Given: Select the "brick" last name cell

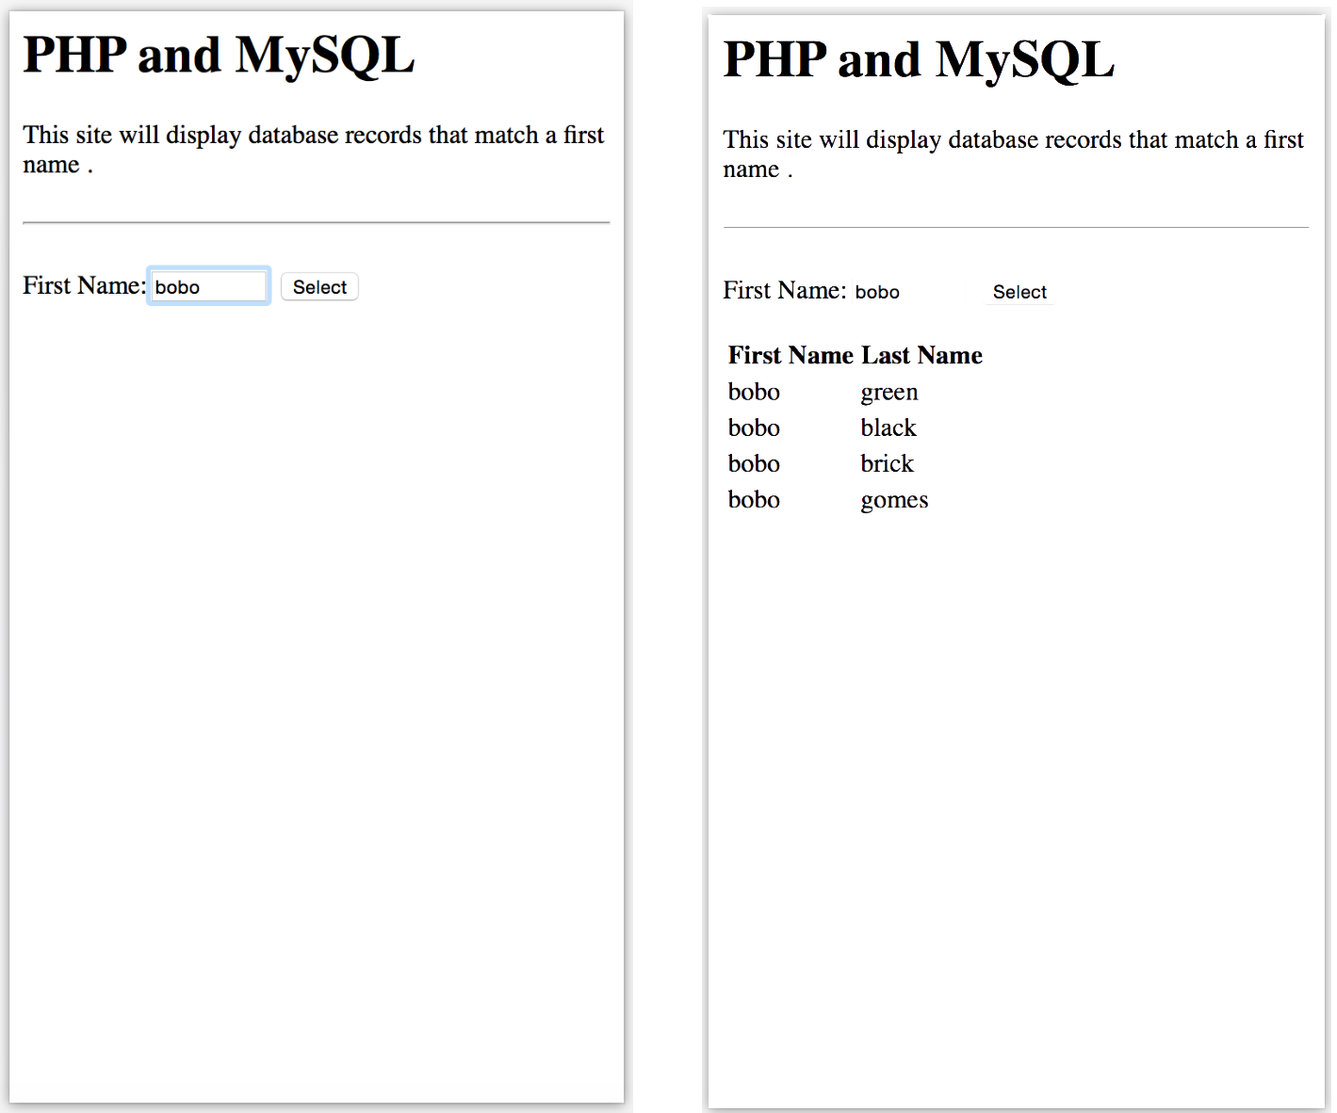Looking at the screenshot, I should [x=887, y=463].
